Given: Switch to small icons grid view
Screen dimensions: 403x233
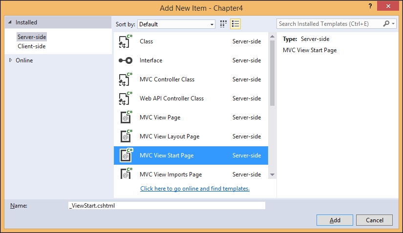Looking at the screenshot, I should tap(223, 24).
